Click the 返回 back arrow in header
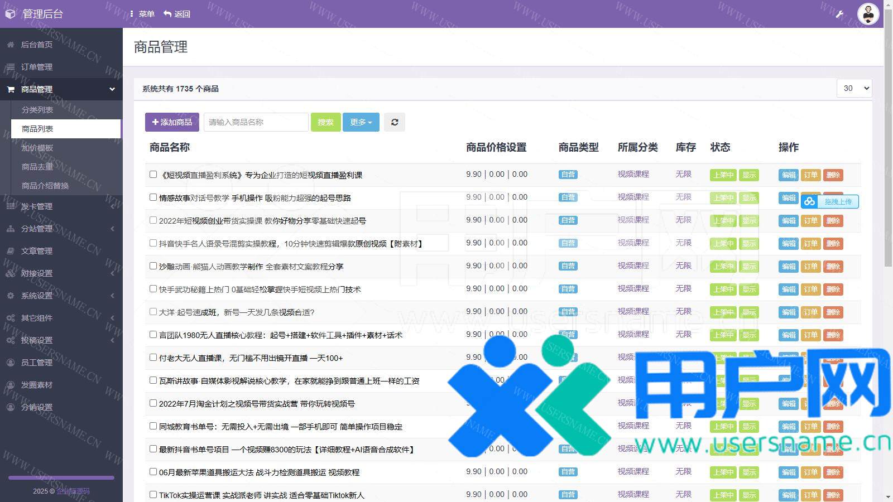The width and height of the screenshot is (893, 502). coord(167,14)
